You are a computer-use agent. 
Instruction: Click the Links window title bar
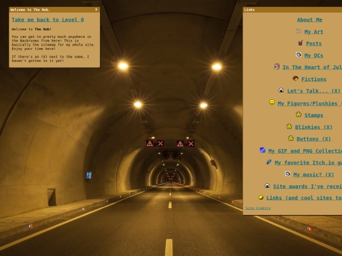click(292, 9)
